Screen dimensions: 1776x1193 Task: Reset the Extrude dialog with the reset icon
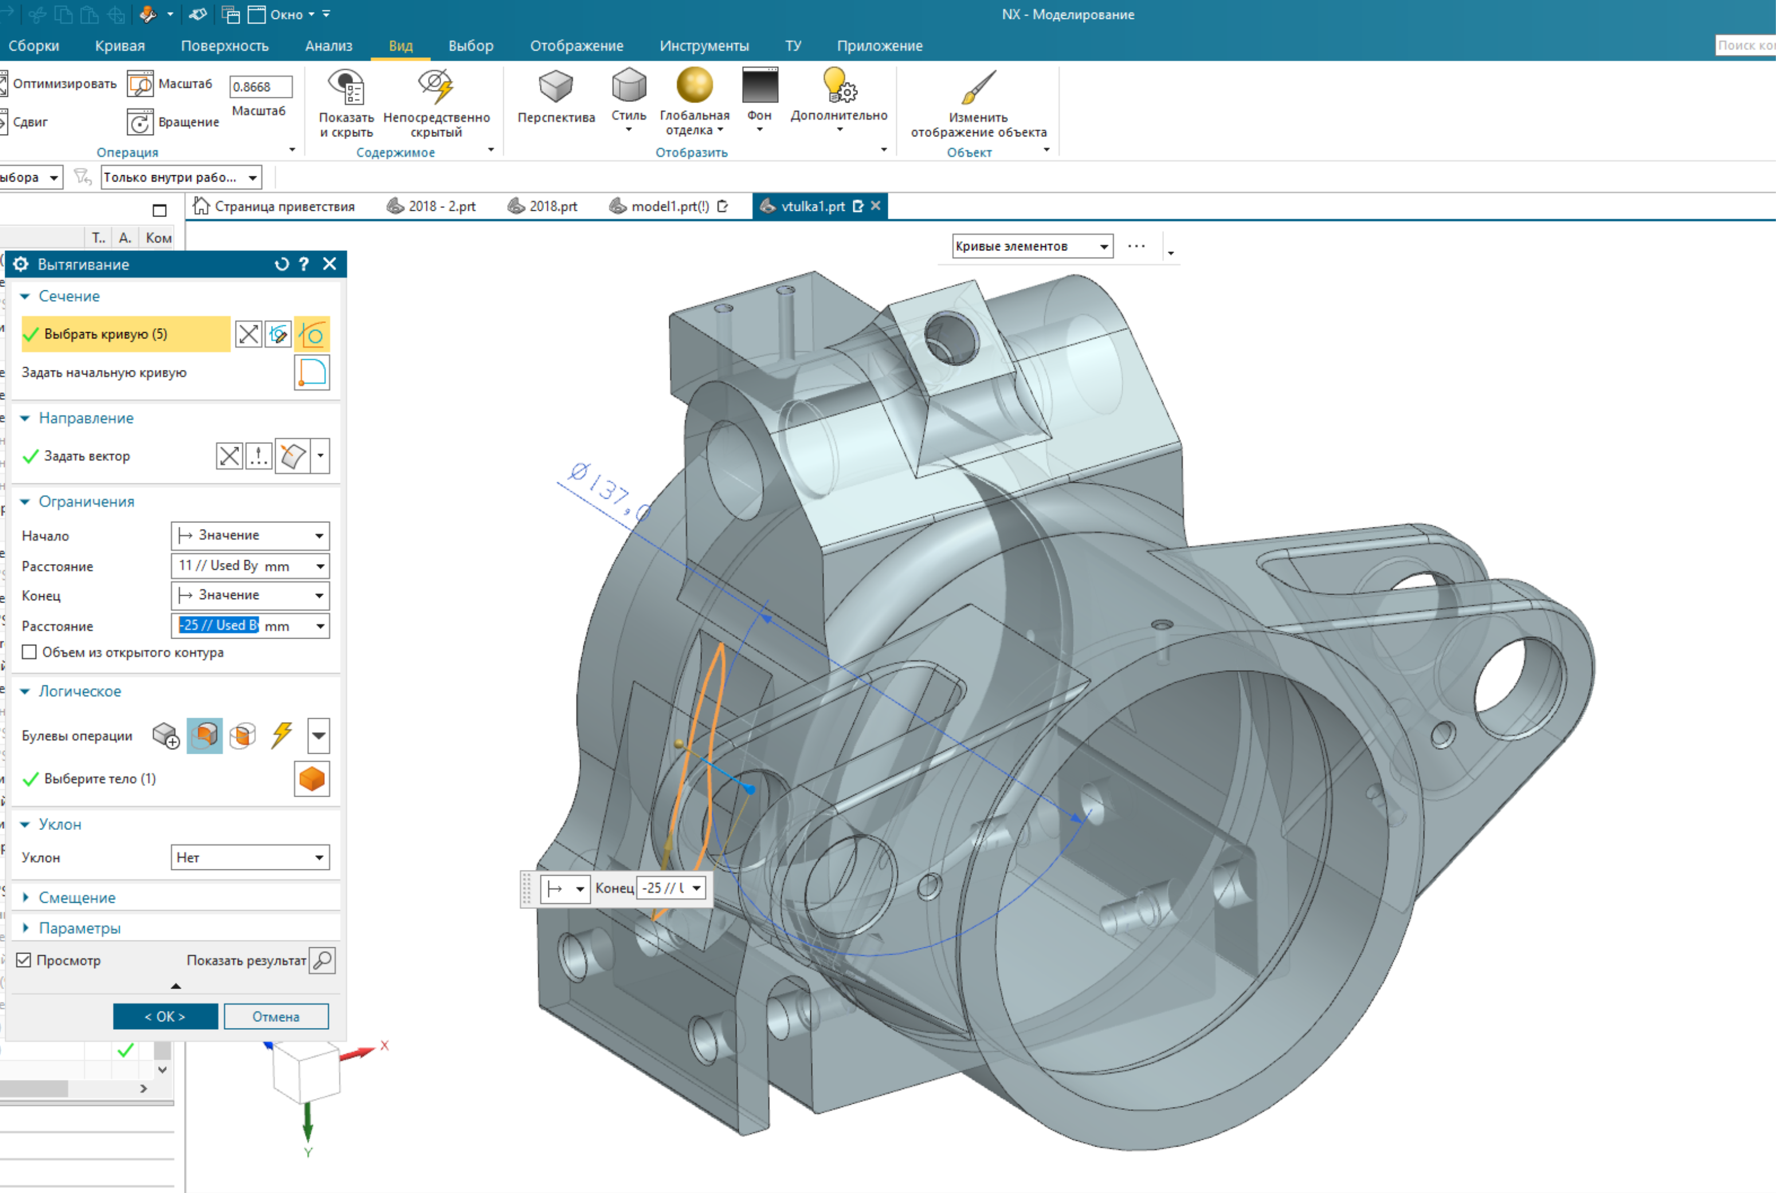281,264
